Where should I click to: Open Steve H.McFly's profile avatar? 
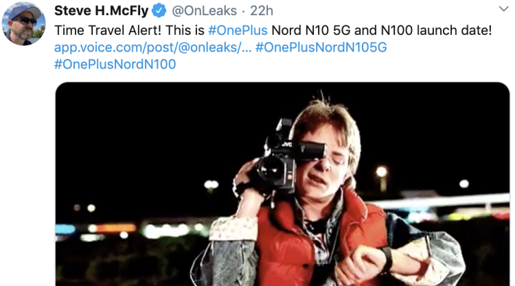coord(23,23)
